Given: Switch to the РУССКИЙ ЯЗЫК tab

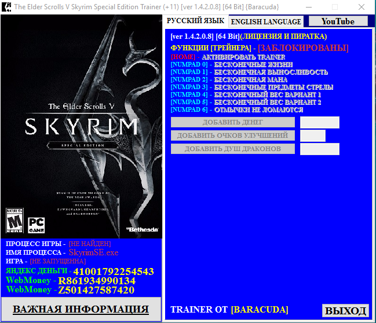Looking at the screenshot, I should (x=195, y=21).
